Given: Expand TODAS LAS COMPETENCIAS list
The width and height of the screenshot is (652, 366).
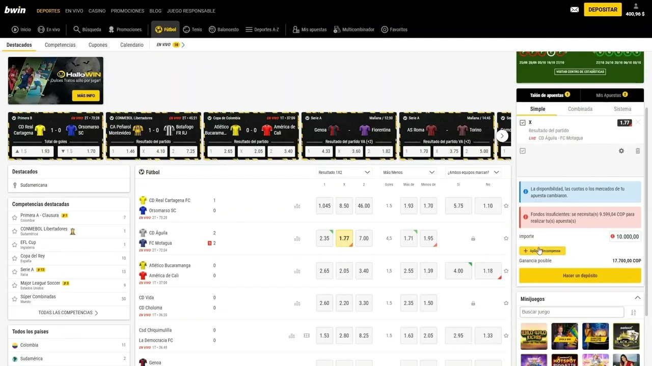Looking at the screenshot, I should pos(68,313).
